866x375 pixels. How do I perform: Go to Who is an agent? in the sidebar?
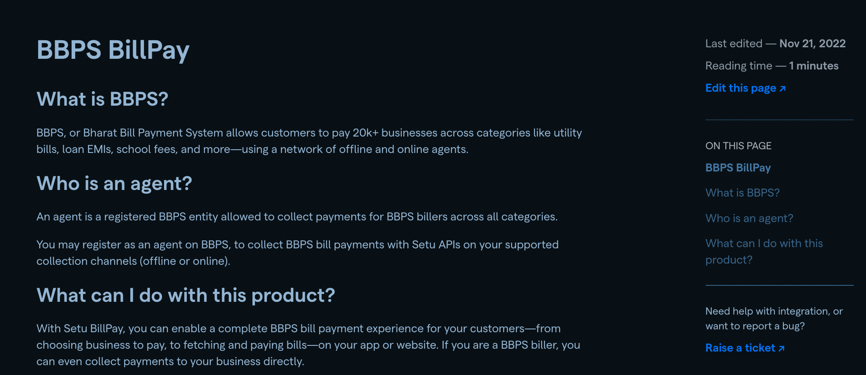click(749, 218)
